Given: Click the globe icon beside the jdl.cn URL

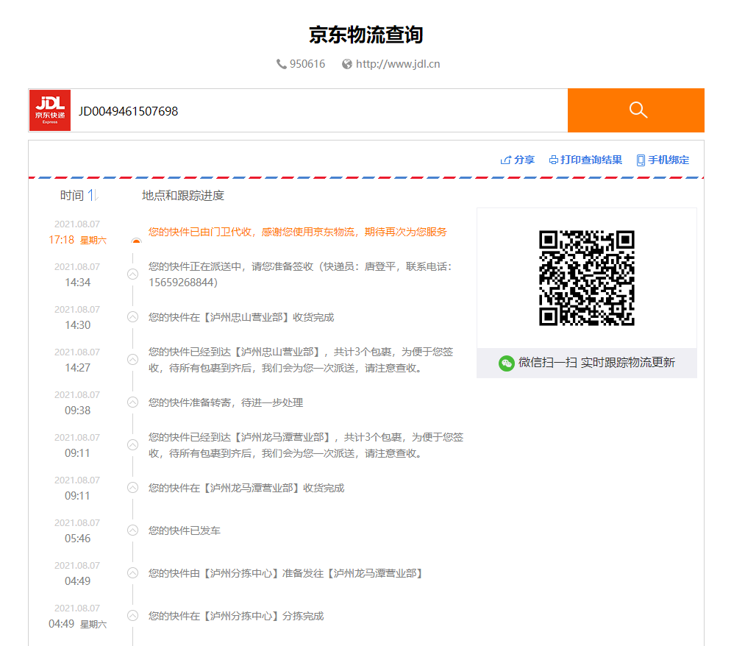Looking at the screenshot, I should point(347,64).
